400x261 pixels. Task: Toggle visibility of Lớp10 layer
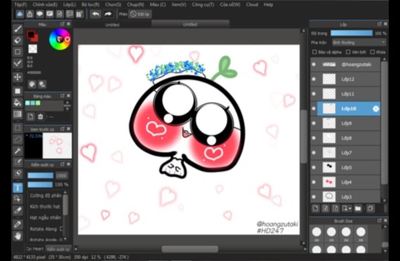[x=314, y=108]
